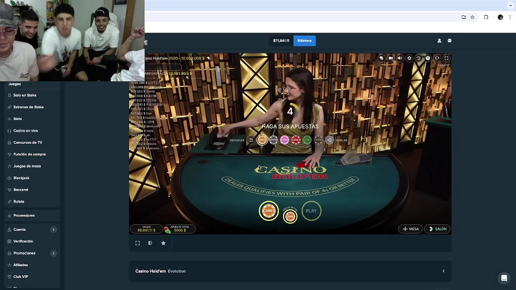516x290 pixels.
Task: Open game settings gear icon
Action: click(409, 58)
